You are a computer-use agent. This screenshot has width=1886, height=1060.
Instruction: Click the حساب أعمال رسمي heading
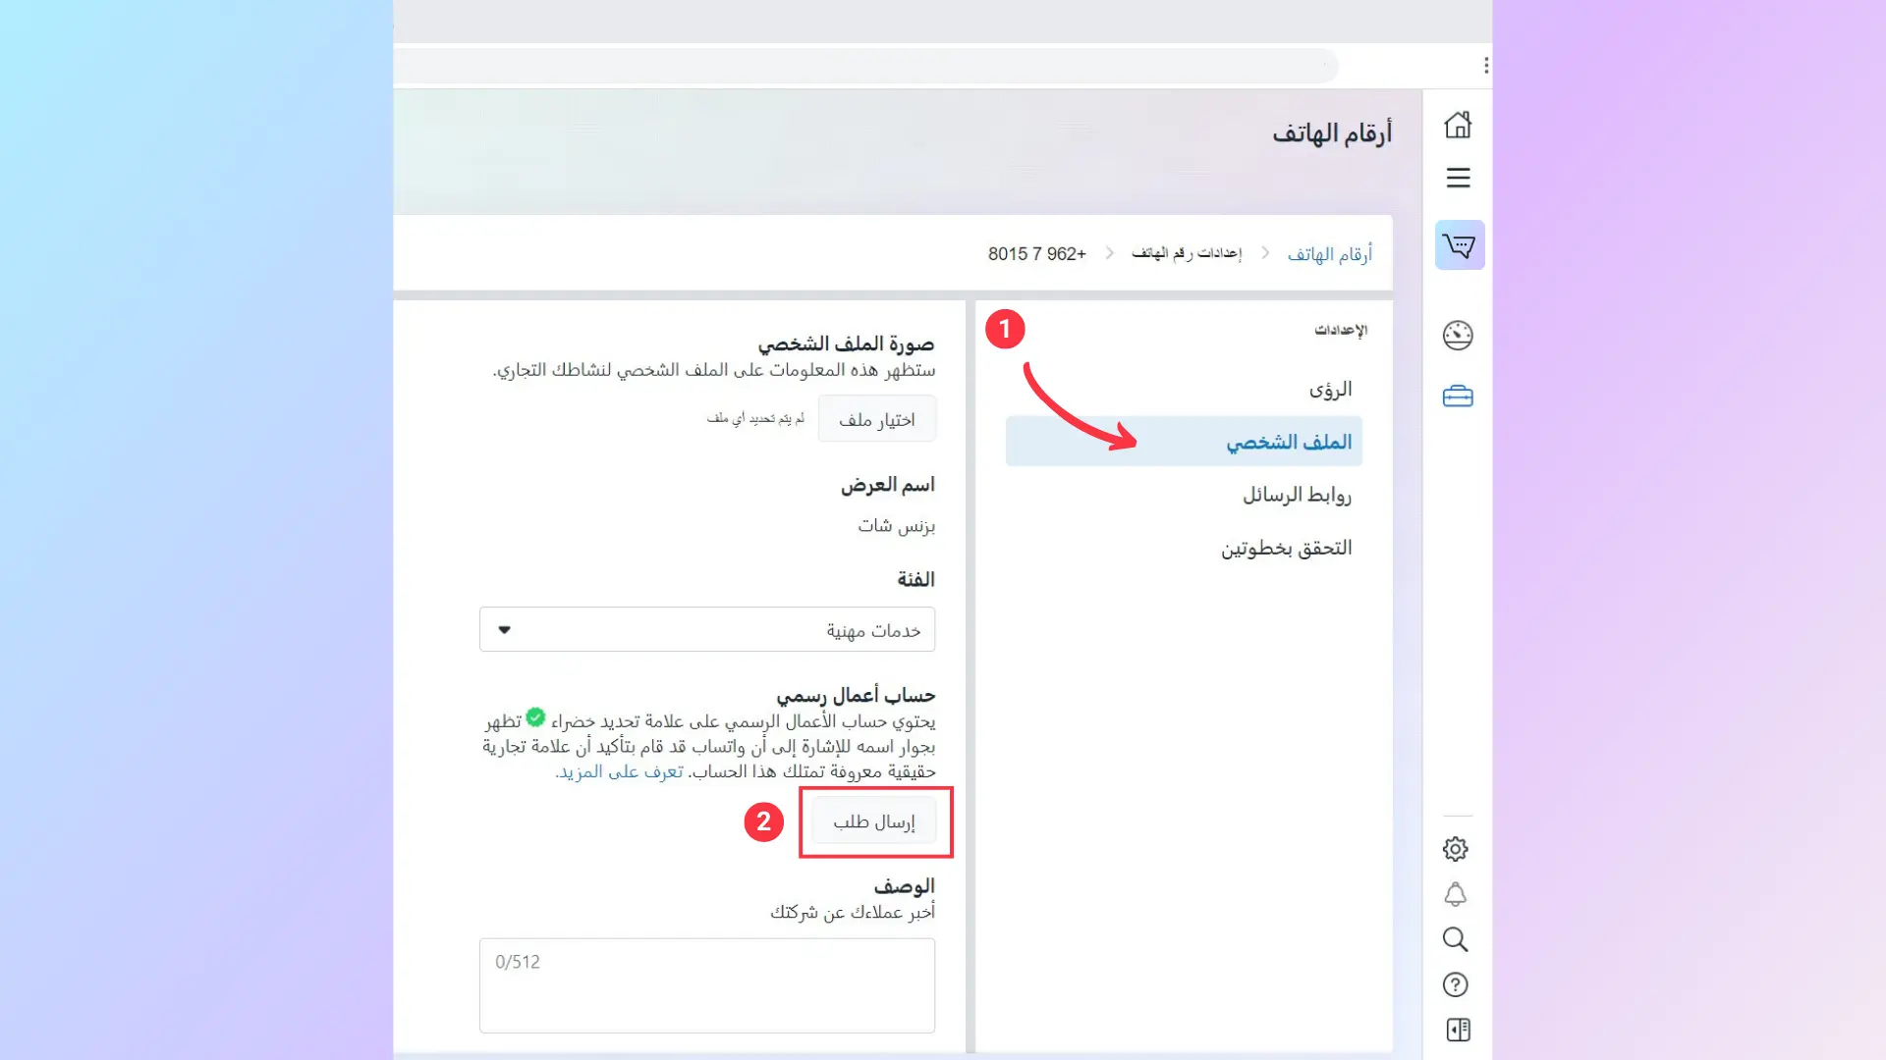[856, 696]
